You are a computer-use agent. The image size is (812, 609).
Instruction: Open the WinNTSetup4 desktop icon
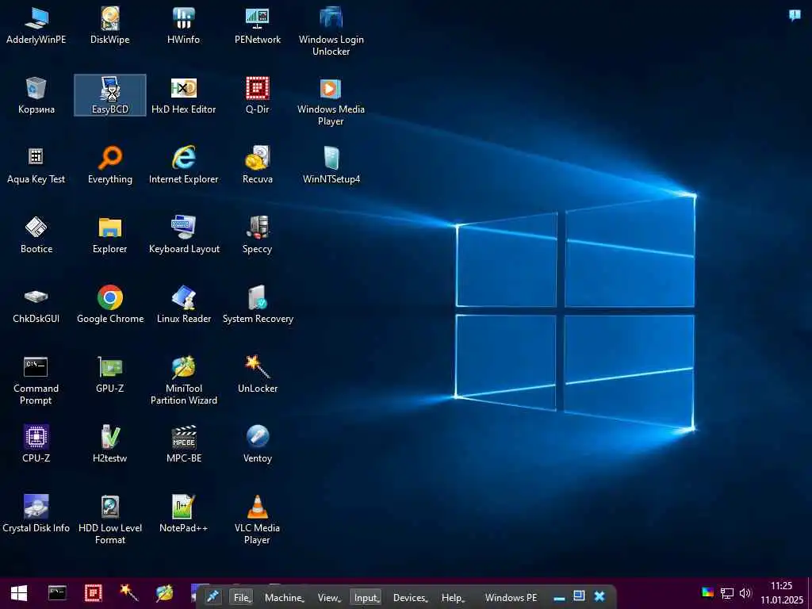[331, 166]
